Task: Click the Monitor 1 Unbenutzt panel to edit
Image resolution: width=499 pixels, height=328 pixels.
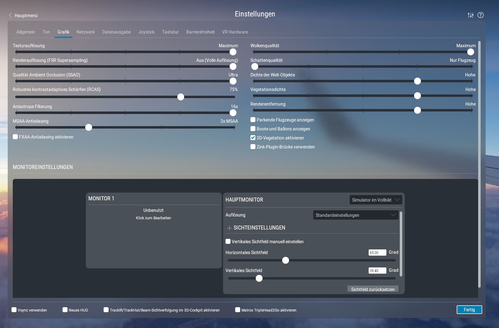Action: (x=154, y=230)
